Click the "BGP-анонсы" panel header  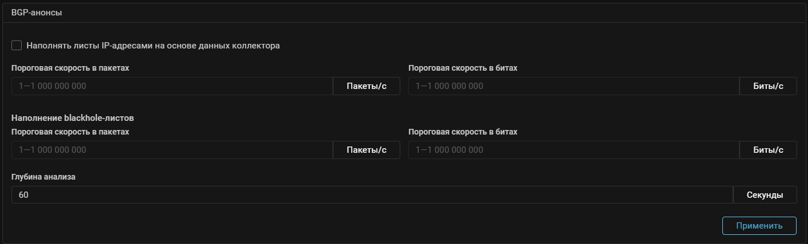37,13
